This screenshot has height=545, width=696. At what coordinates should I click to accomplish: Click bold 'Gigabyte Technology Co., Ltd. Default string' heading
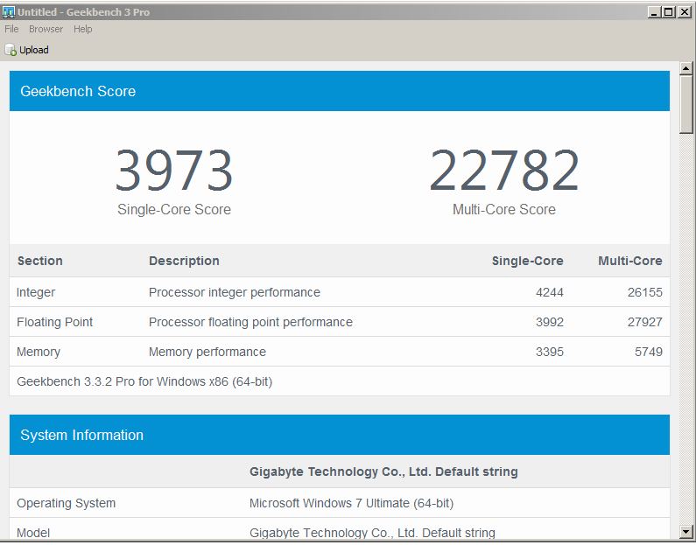pyautogui.click(x=383, y=472)
